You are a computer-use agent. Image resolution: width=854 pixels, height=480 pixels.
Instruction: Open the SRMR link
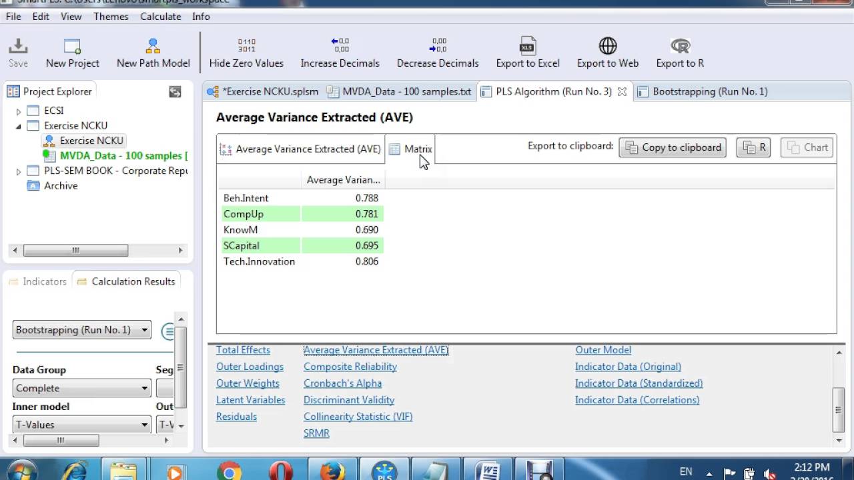coord(316,433)
